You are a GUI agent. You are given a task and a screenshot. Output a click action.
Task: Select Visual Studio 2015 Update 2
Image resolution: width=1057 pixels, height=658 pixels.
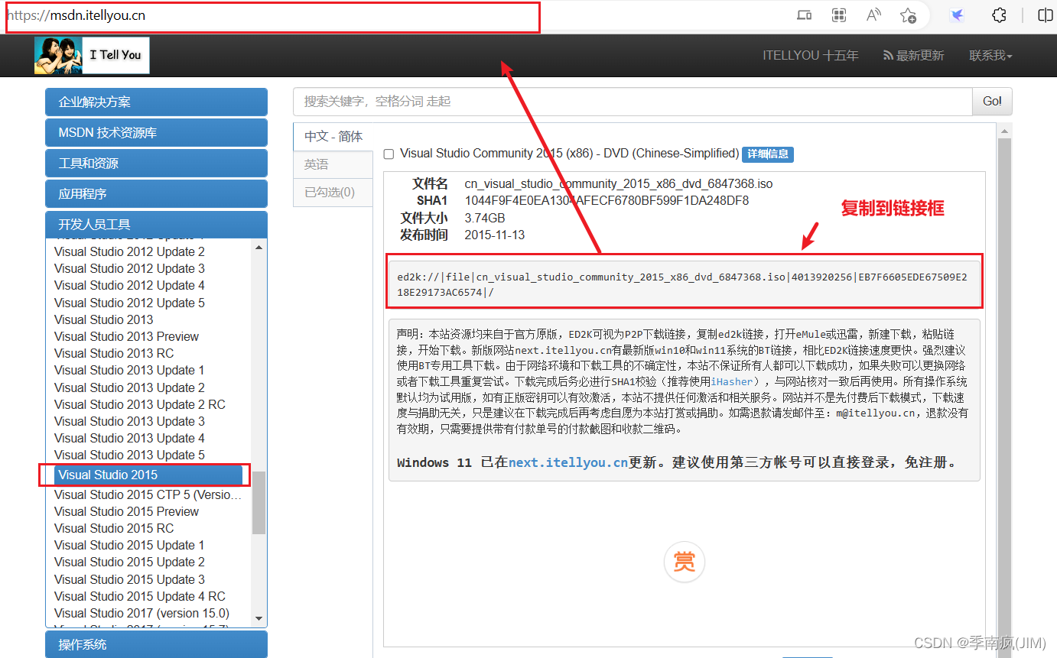point(129,562)
